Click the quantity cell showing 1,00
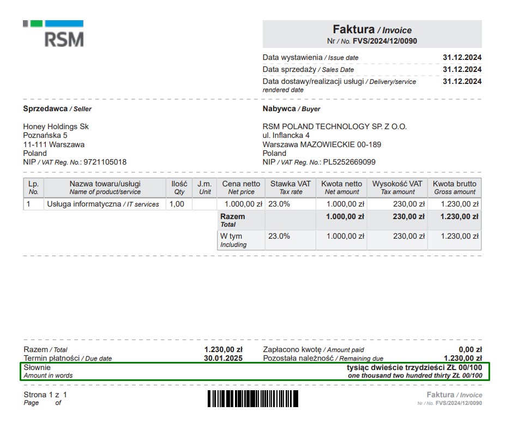This screenshot has height=436, width=513. 177,204
